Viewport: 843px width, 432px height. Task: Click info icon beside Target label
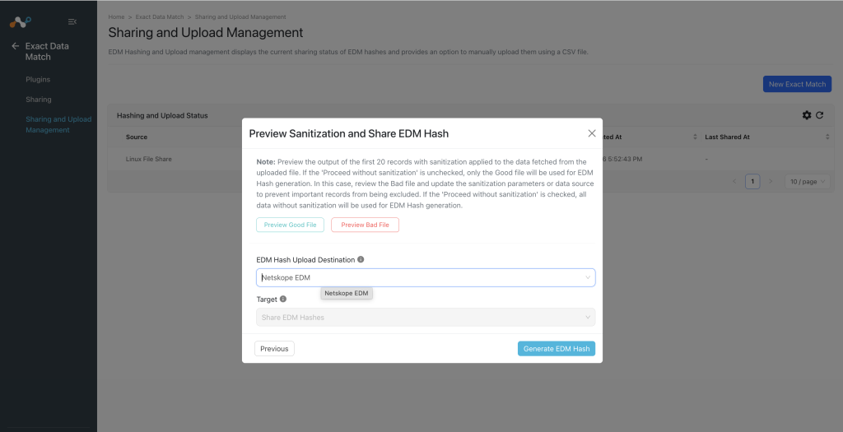(x=283, y=299)
